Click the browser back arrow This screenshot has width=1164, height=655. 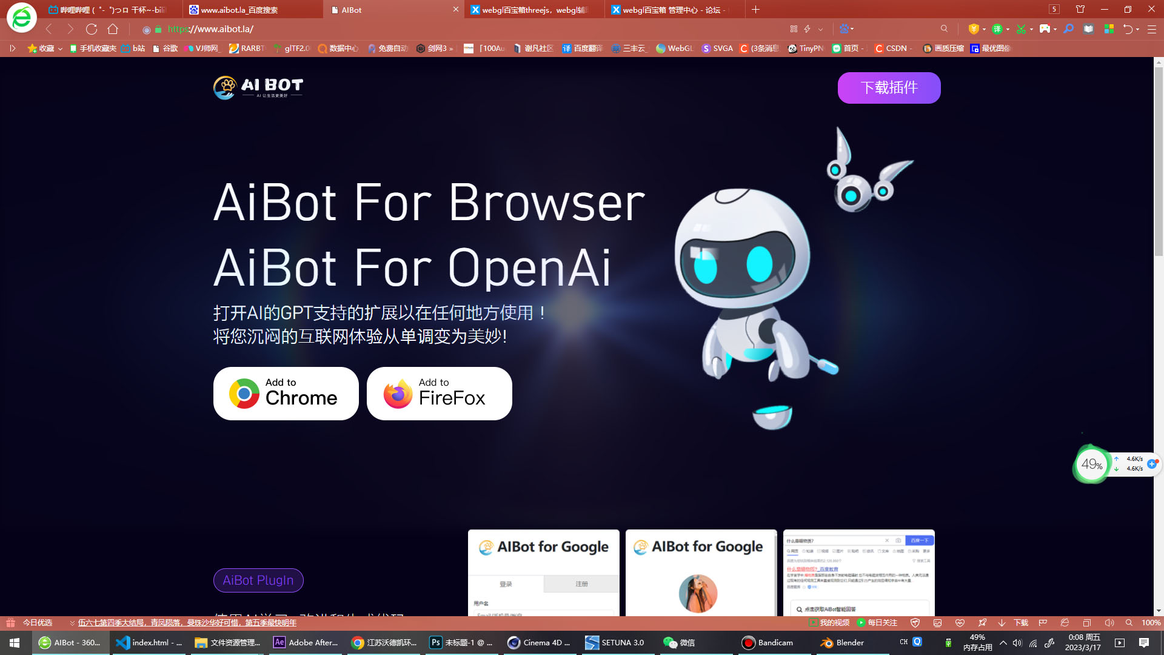[49, 29]
